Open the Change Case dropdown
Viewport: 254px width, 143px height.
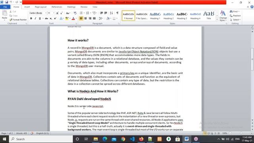coord(68,13)
